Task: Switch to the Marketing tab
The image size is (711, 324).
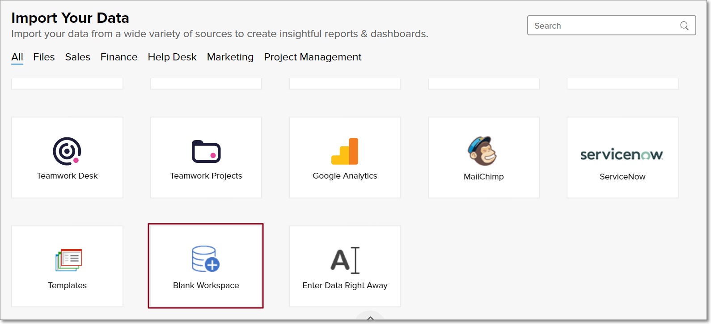Action: tap(230, 57)
